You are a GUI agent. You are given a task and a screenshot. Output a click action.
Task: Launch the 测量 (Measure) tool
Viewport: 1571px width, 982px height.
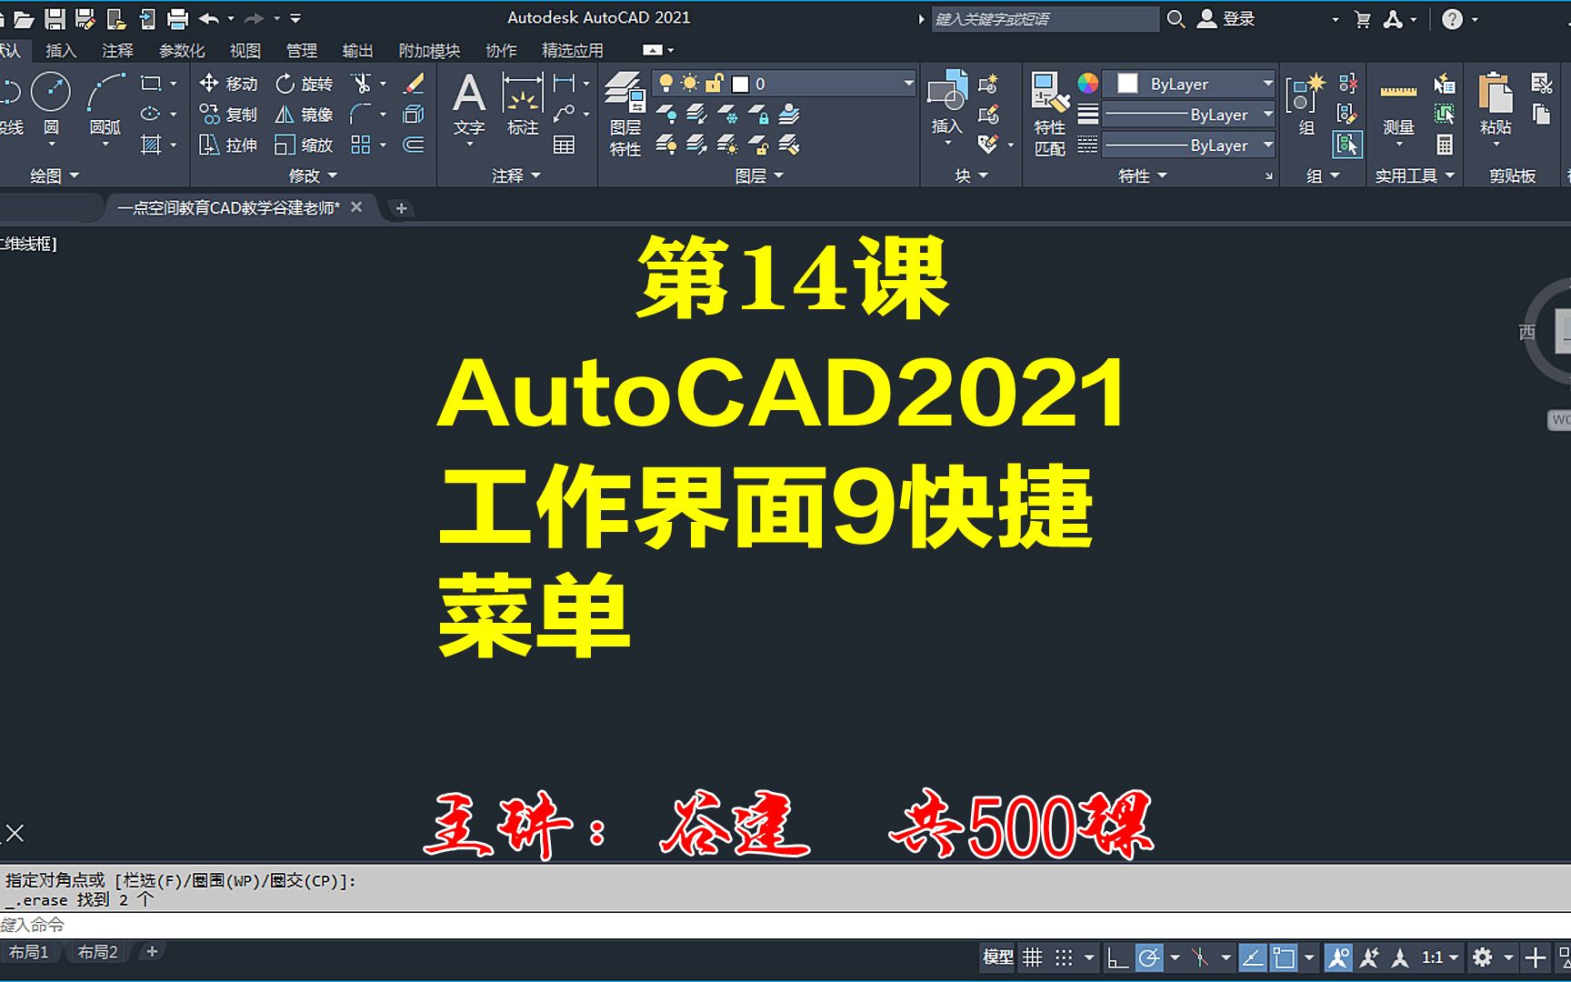pos(1398,95)
